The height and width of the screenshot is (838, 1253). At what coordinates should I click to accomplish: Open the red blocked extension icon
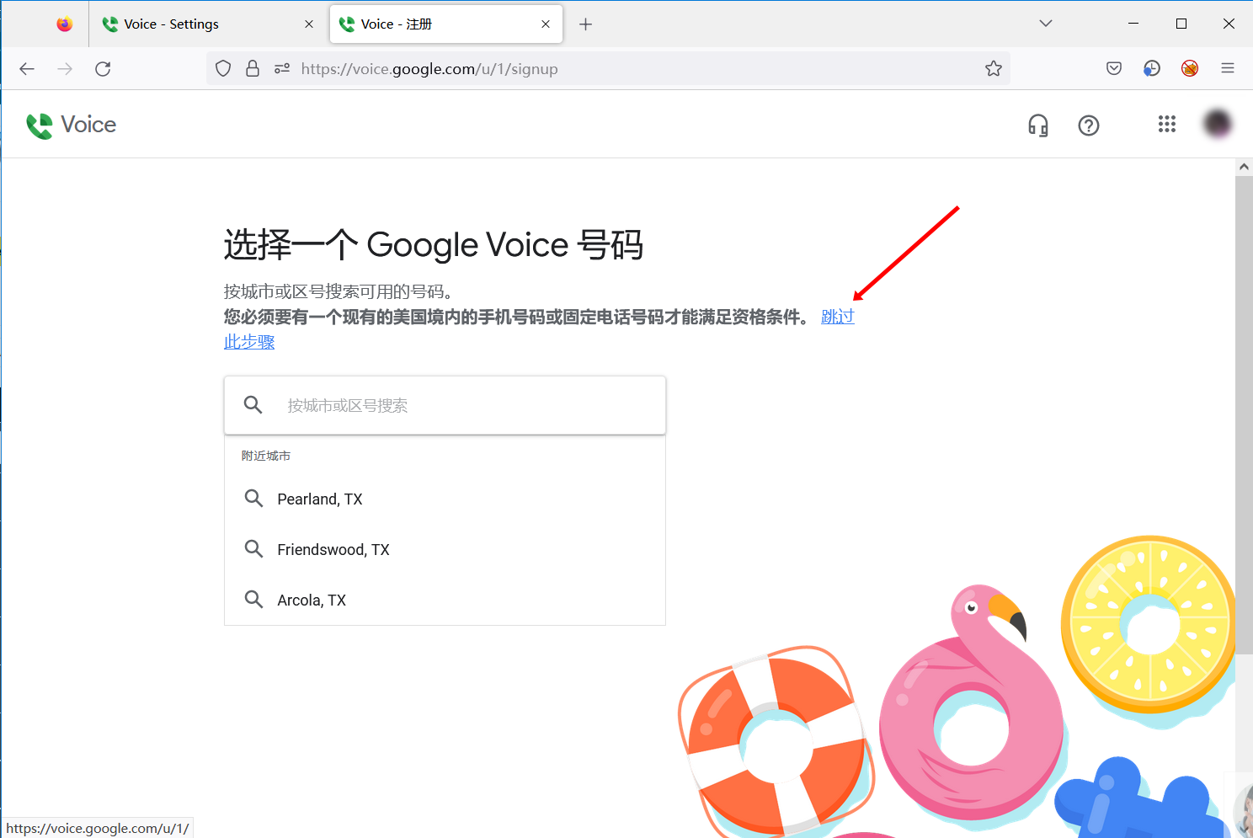(1190, 69)
